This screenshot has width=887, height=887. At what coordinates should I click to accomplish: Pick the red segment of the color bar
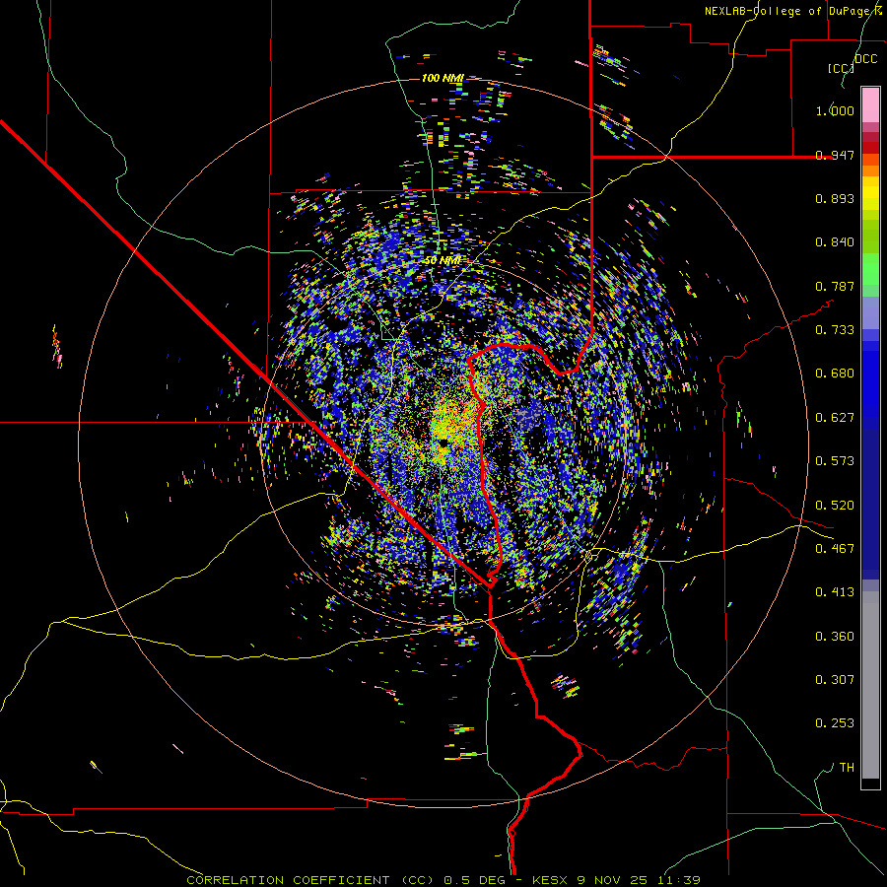coord(870,148)
